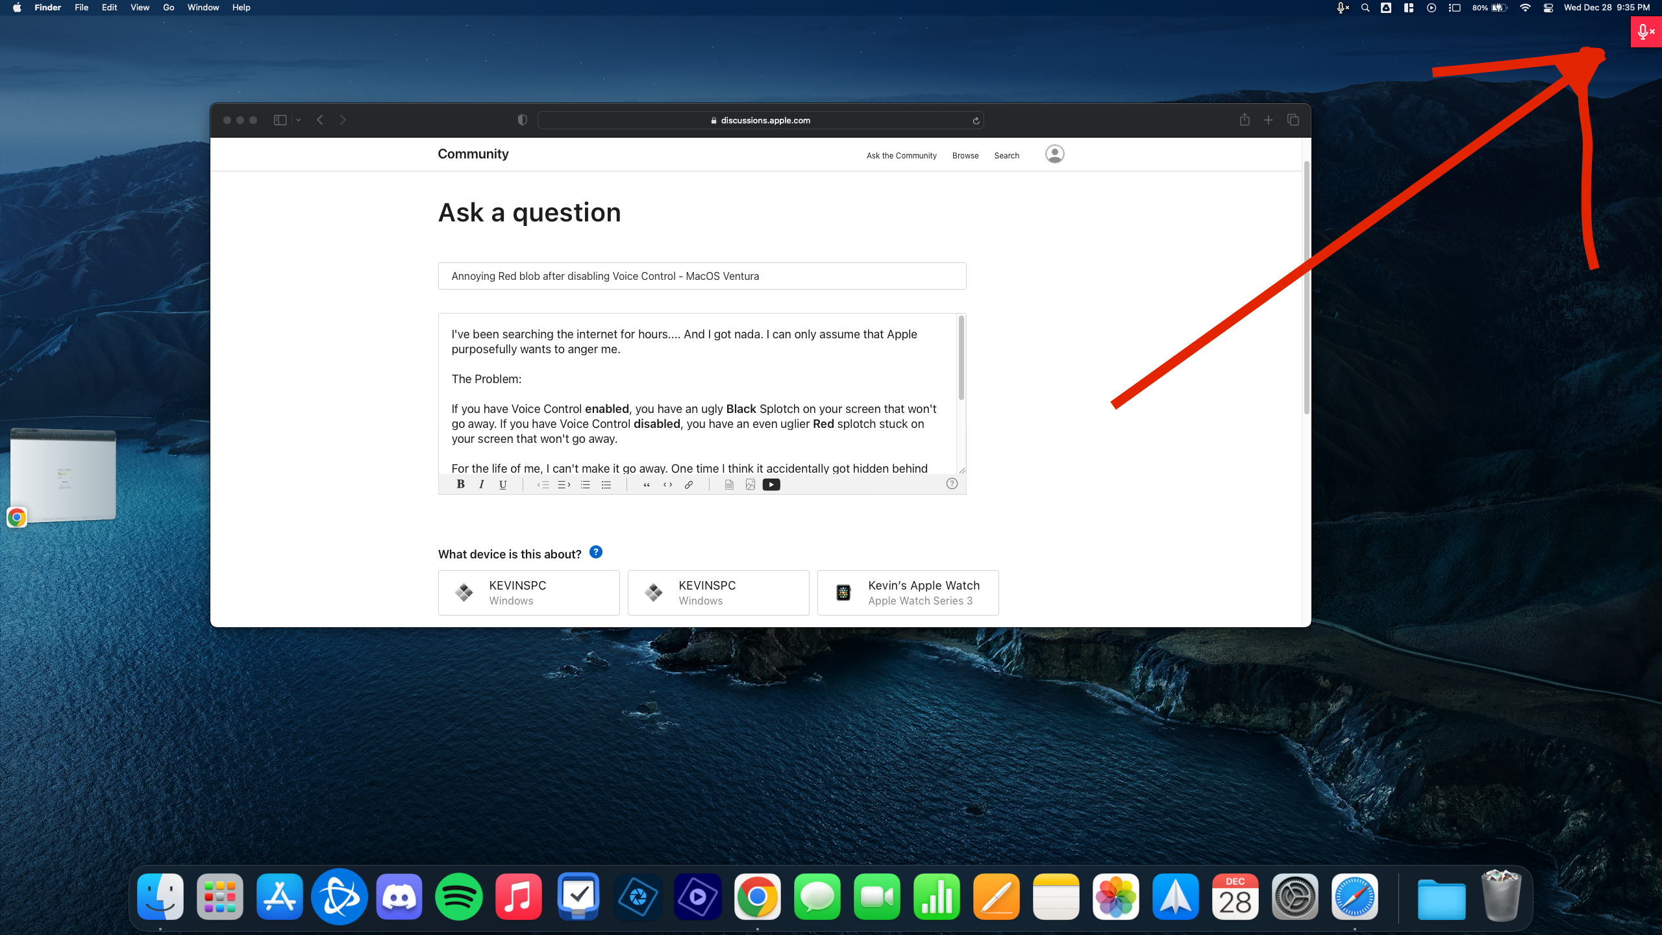
Task: Click the question title input field
Action: pyautogui.click(x=702, y=276)
